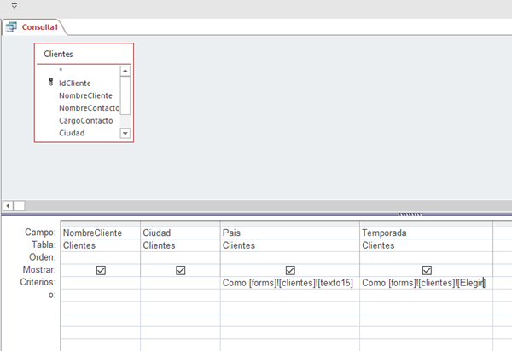Viewport: 512px width, 351px height.
Task: Uncheck Mostrar checkbox for Temporada
Action: (427, 270)
